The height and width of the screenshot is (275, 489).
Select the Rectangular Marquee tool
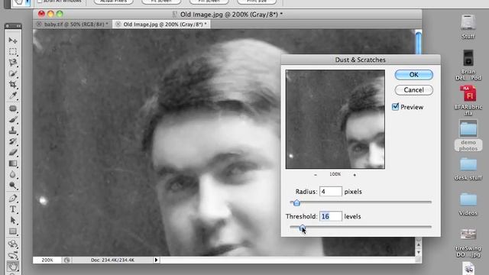[13, 51]
